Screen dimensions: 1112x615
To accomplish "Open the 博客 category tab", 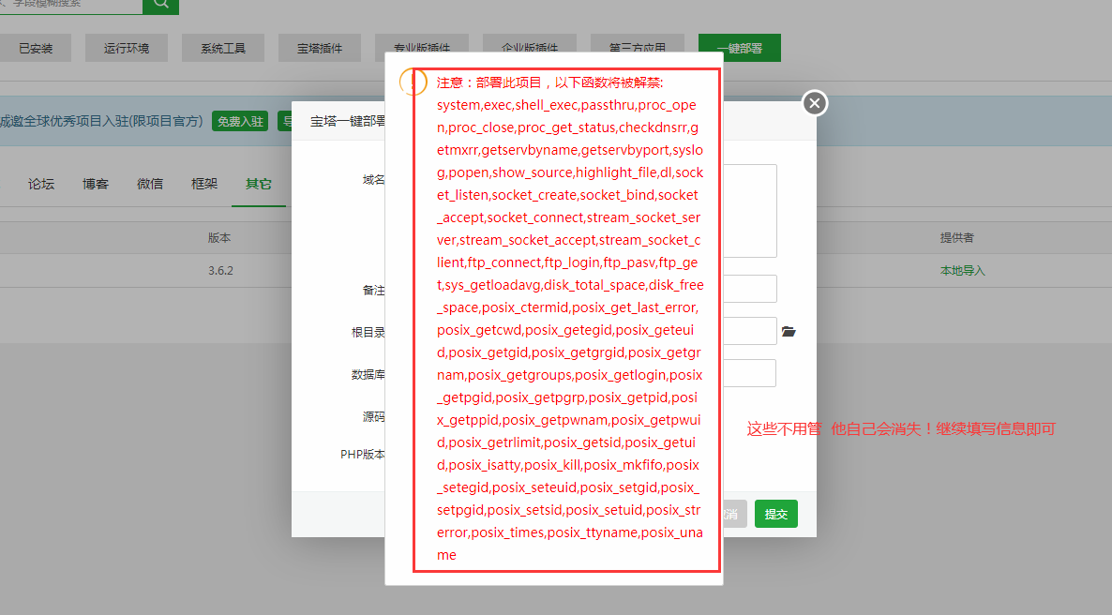I will (x=95, y=185).
